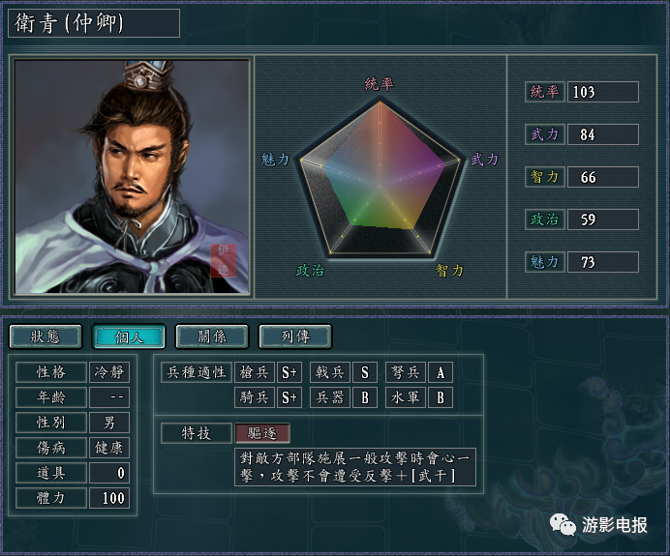Click the name field 衛青 (仲卿)
Screen dimensions: 670x556
pos(94,23)
